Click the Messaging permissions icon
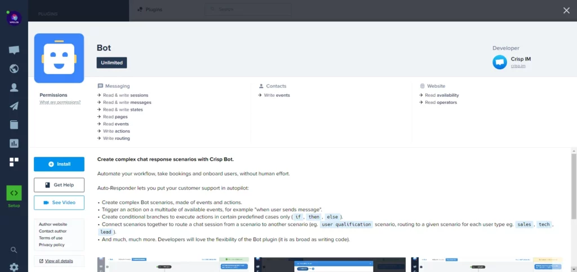This screenshot has width=577, height=272. 100,86
